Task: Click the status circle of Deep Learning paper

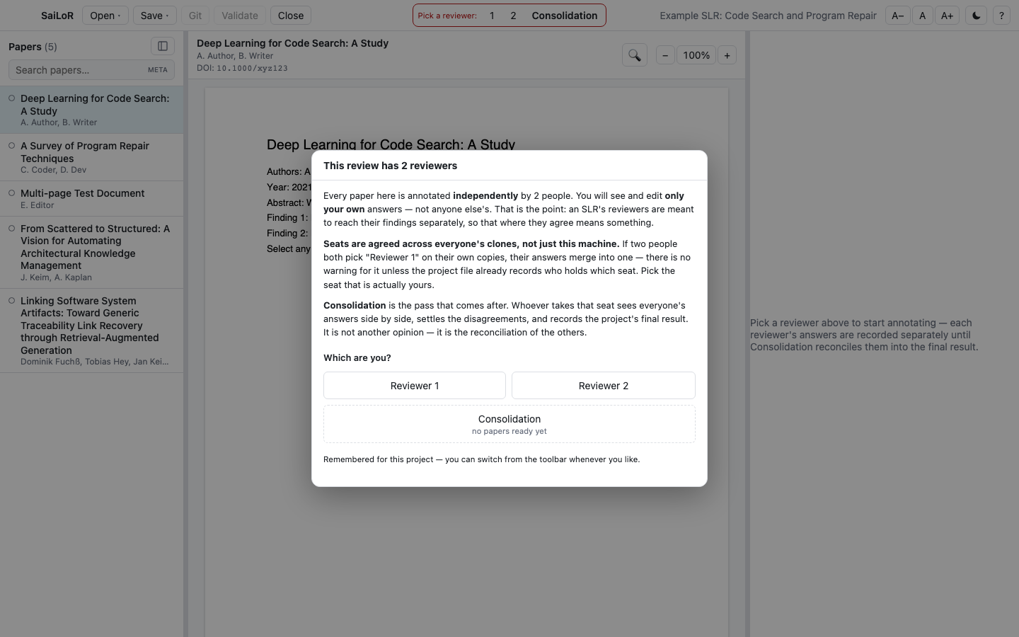Action: tap(11, 98)
